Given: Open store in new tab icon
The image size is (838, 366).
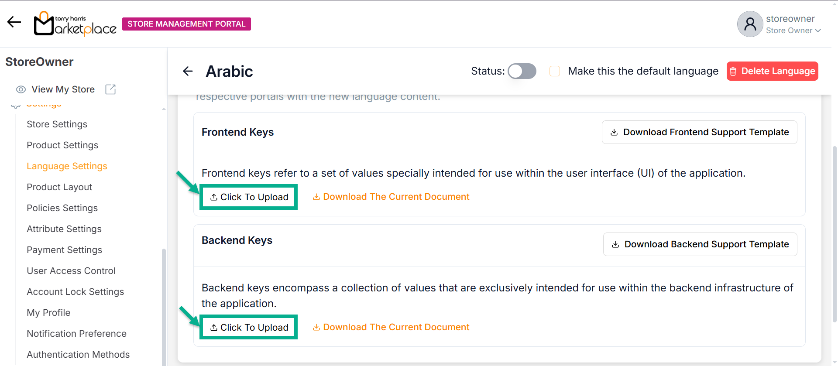Looking at the screenshot, I should click(110, 89).
